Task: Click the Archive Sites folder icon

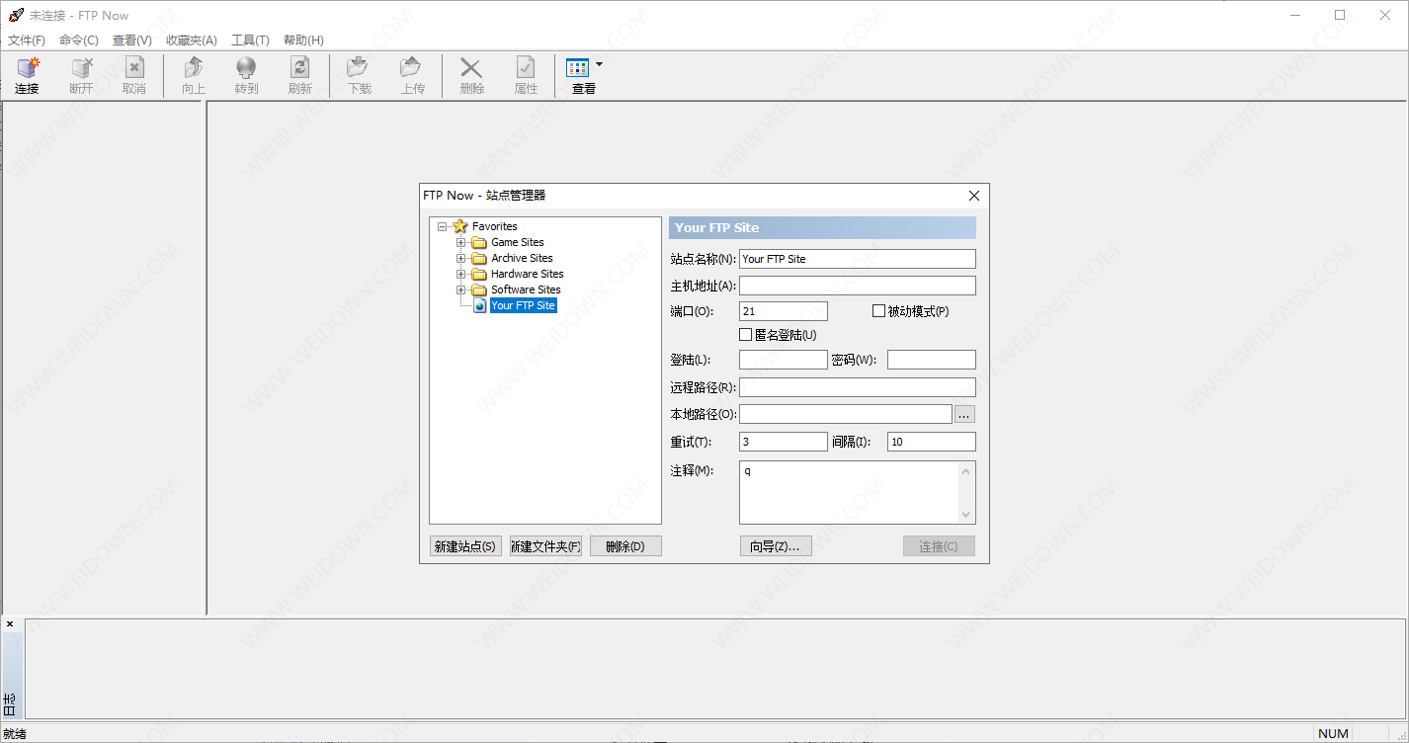Action: coord(479,258)
